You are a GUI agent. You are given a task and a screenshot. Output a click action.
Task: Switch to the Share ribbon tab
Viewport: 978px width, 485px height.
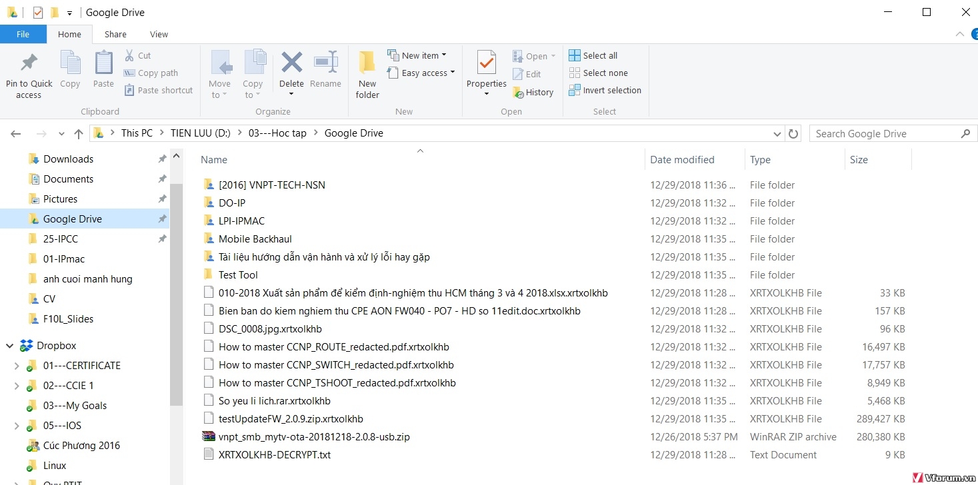click(x=115, y=34)
